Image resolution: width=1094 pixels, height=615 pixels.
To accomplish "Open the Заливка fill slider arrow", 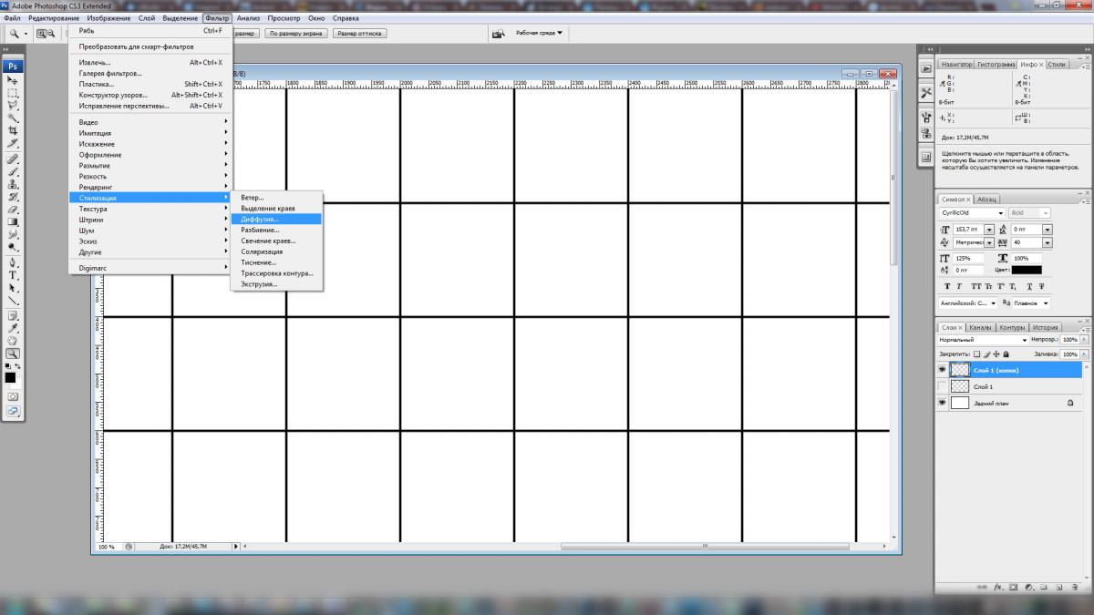I will coord(1084,354).
